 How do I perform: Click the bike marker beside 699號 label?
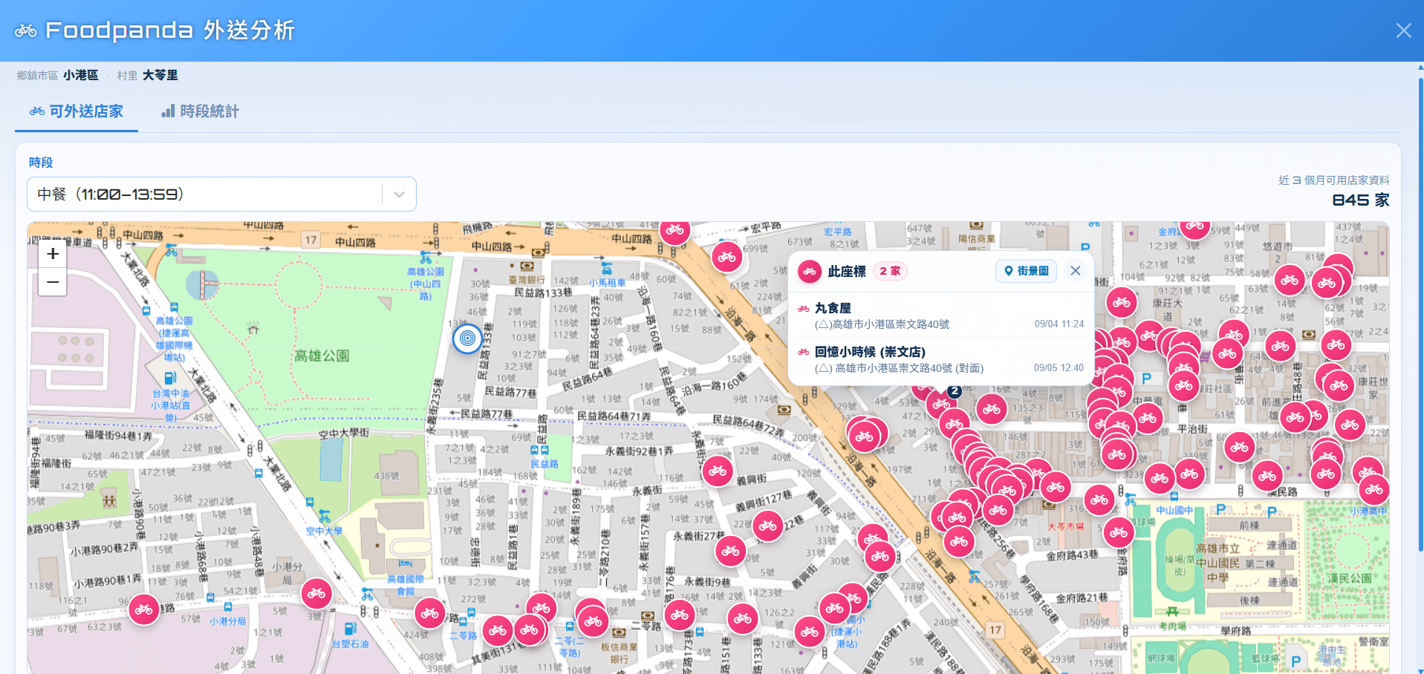click(x=727, y=258)
